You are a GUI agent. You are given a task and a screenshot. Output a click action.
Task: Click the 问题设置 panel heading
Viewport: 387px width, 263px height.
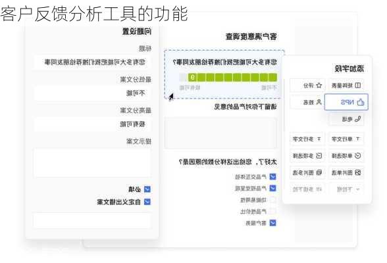137,32
